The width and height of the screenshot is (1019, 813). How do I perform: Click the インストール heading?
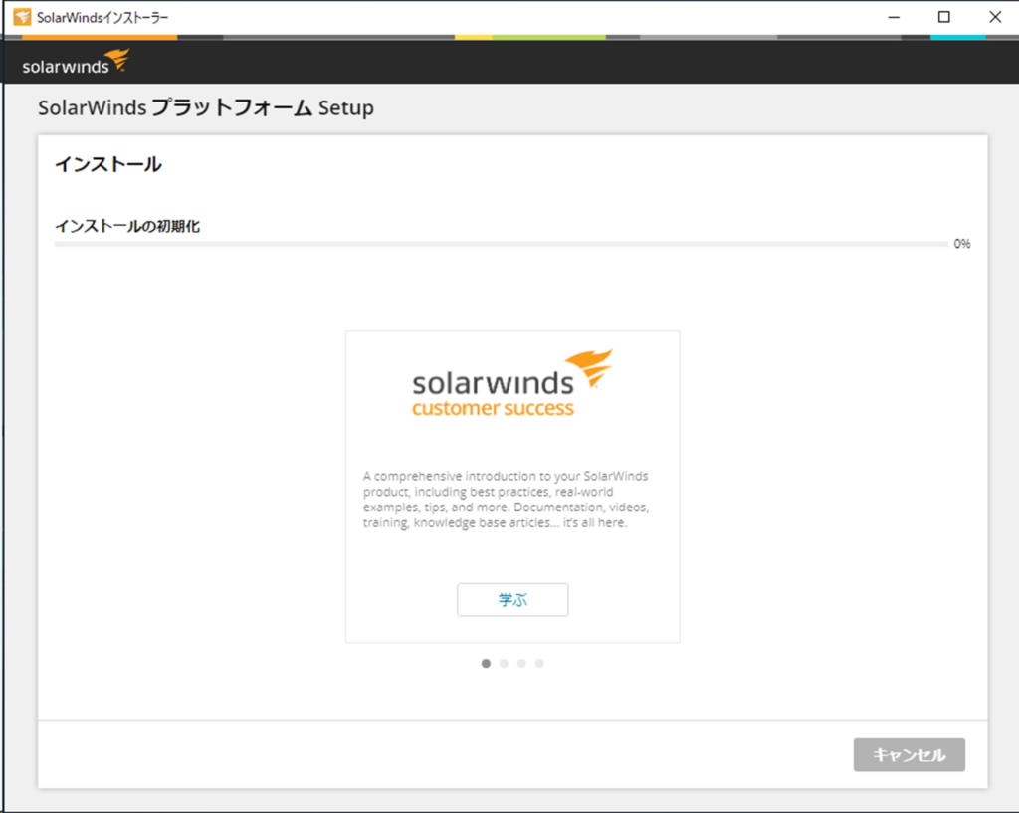[107, 164]
